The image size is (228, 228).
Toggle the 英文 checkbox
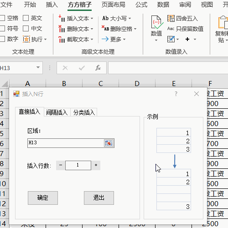[x=26, y=18]
